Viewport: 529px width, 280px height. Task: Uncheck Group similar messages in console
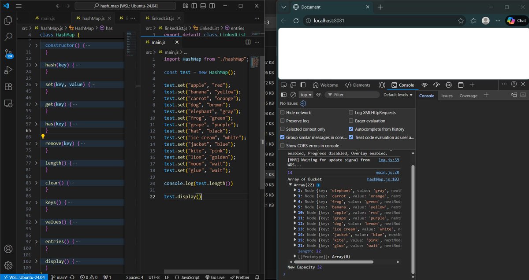[282, 137]
